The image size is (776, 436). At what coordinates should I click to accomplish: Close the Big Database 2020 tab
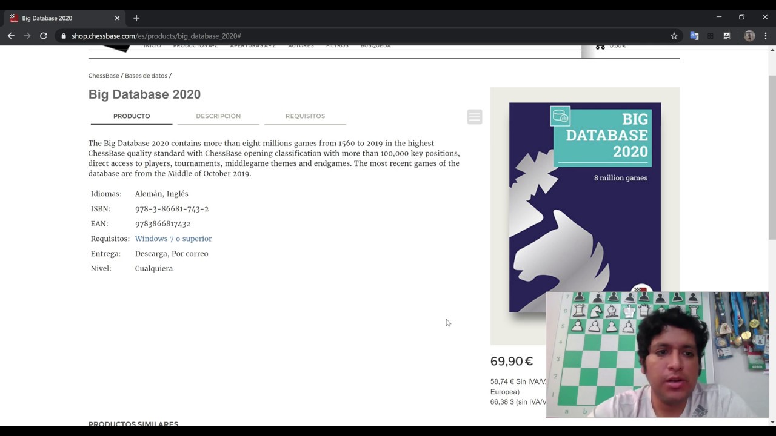(x=117, y=18)
